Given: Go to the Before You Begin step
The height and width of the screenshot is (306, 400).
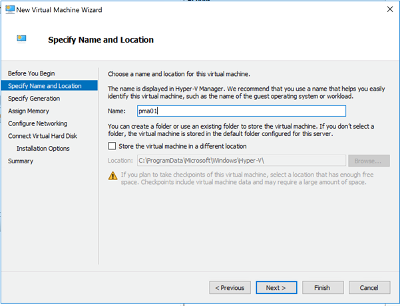Looking at the screenshot, I should coord(31,73).
